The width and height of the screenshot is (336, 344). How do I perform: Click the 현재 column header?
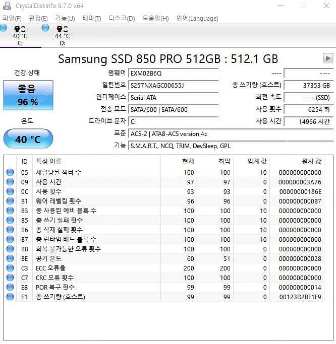point(179,162)
